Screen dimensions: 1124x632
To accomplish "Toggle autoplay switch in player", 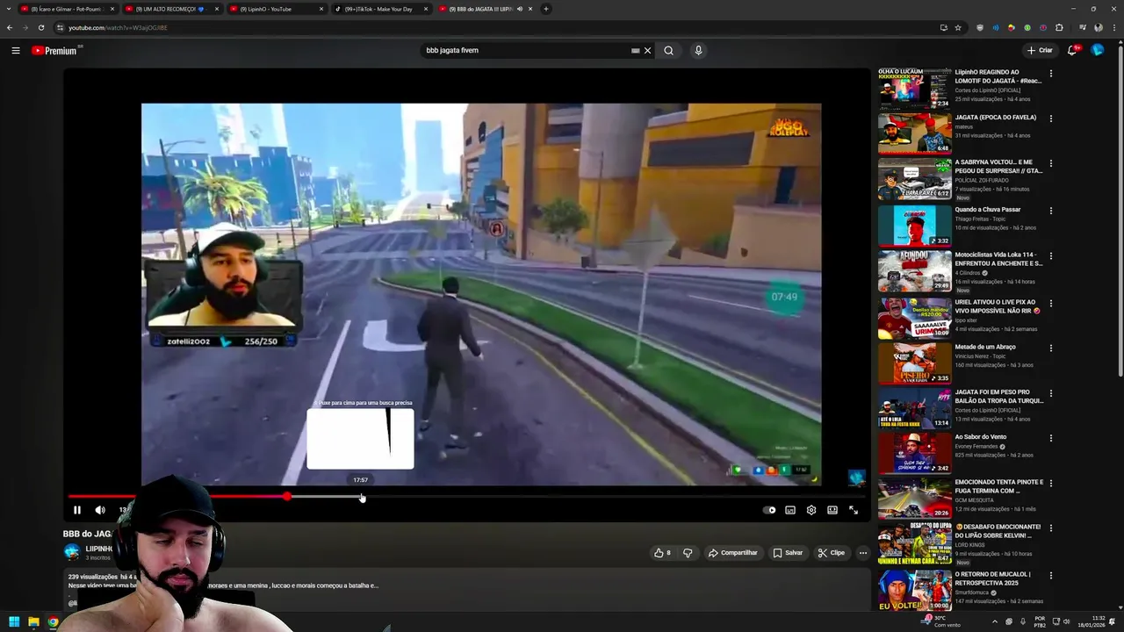I will [770, 510].
